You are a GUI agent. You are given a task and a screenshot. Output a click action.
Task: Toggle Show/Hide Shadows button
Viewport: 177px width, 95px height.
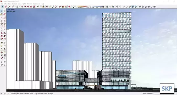pyautogui.click(x=74, y=7)
